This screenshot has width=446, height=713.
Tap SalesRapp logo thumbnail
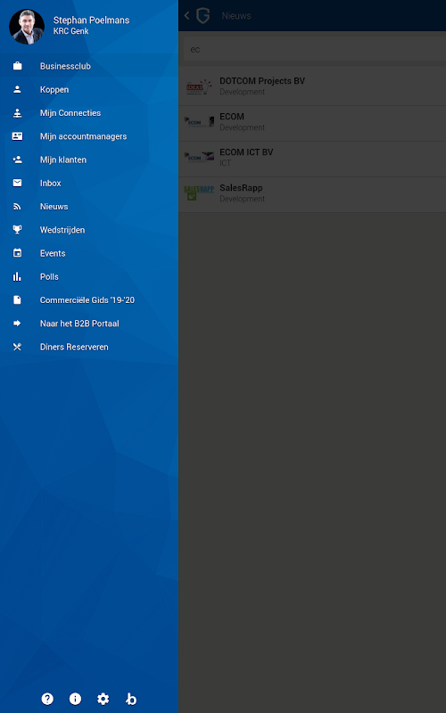[199, 193]
